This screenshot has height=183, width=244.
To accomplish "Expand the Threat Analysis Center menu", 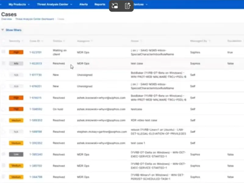I will 54,5.
